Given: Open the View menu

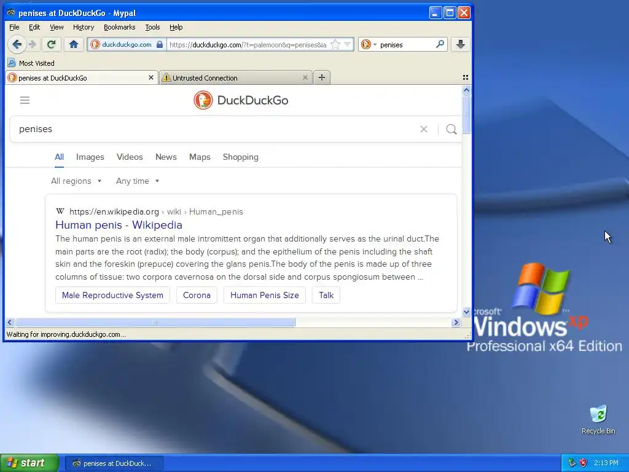Looking at the screenshot, I should click(x=57, y=27).
